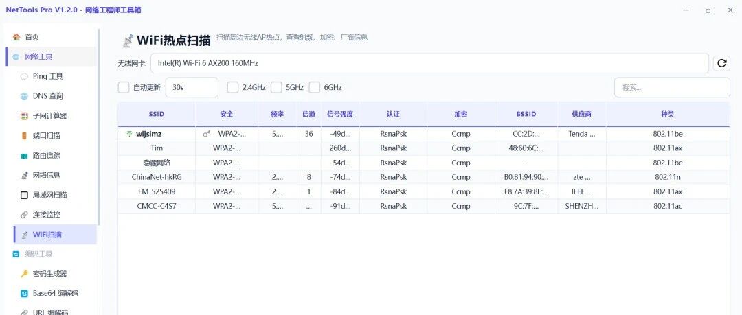Screen dimensions: 742x315
Task: Click the Ping 工具 icon
Action: tap(24, 77)
